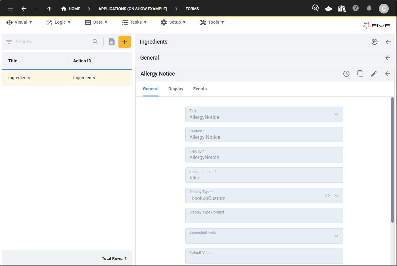This screenshot has height=266, width=397.
Task: Switch to the Events tab
Action: (x=200, y=89)
